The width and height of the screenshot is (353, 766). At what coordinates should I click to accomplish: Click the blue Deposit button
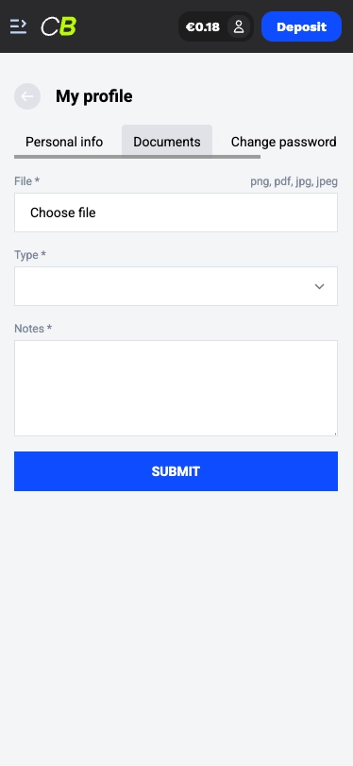click(x=301, y=26)
